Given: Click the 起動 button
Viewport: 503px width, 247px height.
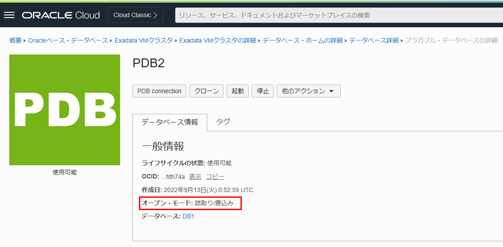Looking at the screenshot, I should click(237, 91).
